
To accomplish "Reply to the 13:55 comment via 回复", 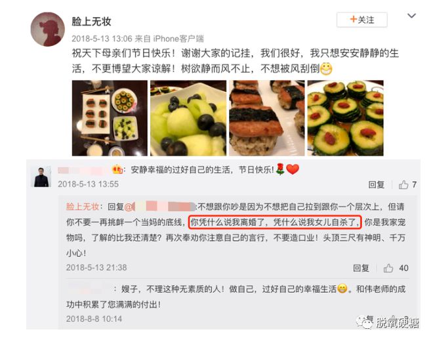I will pos(376,184).
